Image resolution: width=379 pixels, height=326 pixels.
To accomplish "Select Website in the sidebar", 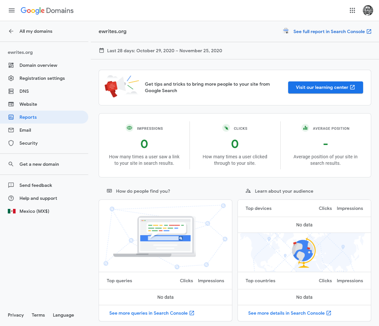I will (x=44, y=104).
